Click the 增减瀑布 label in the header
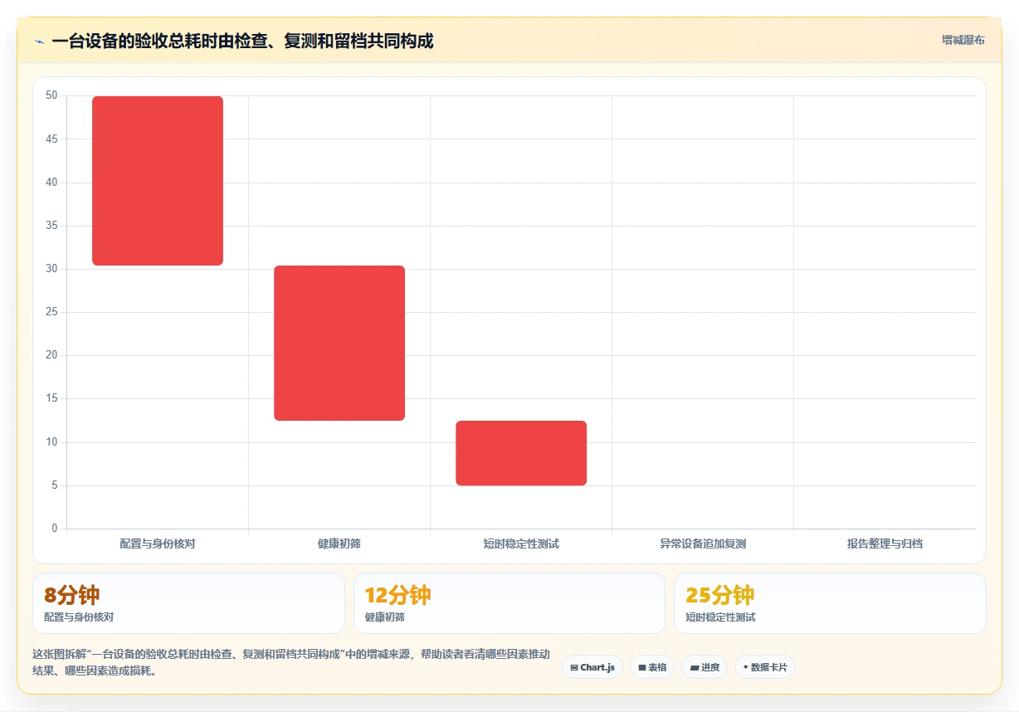 tap(963, 40)
